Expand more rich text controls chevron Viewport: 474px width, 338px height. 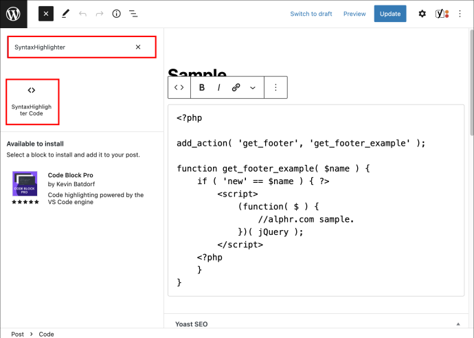253,88
